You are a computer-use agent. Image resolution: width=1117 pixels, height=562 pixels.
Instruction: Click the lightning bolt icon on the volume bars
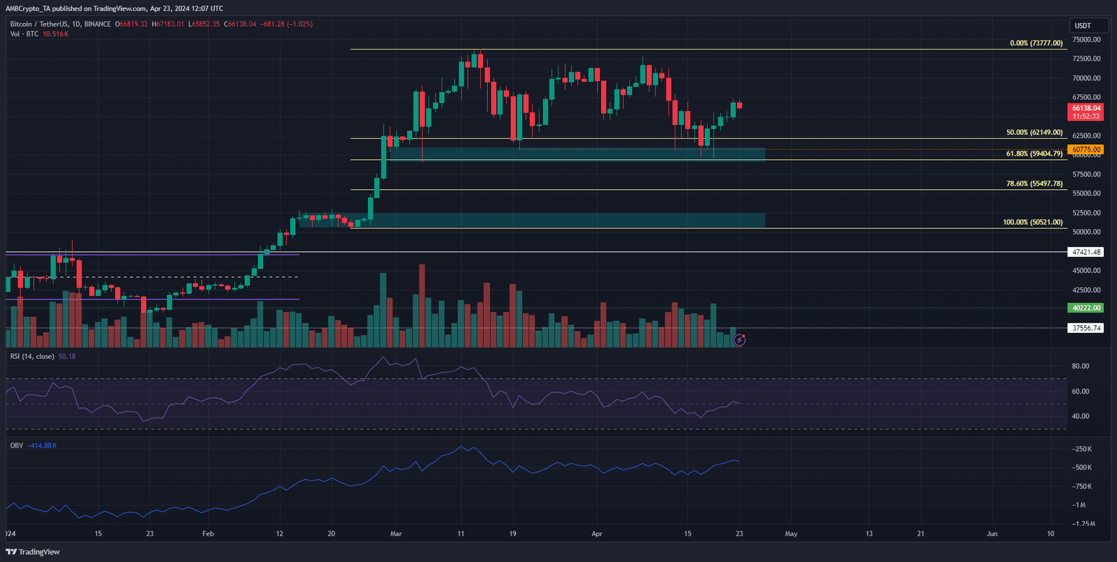click(739, 340)
